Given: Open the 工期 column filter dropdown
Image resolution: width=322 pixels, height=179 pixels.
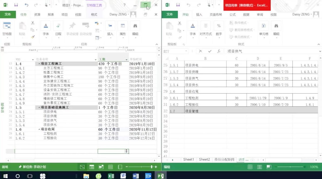Looking at the screenshot, I should coord(127,59).
